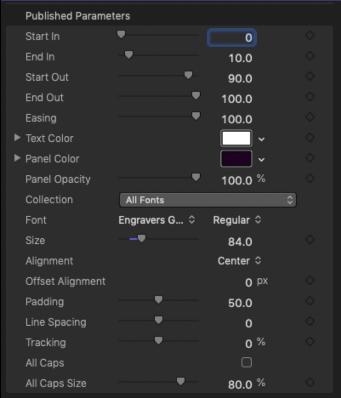Image resolution: width=341 pixels, height=398 pixels.
Task: Click the Padding keyframe diamond icon
Action: coord(310,301)
